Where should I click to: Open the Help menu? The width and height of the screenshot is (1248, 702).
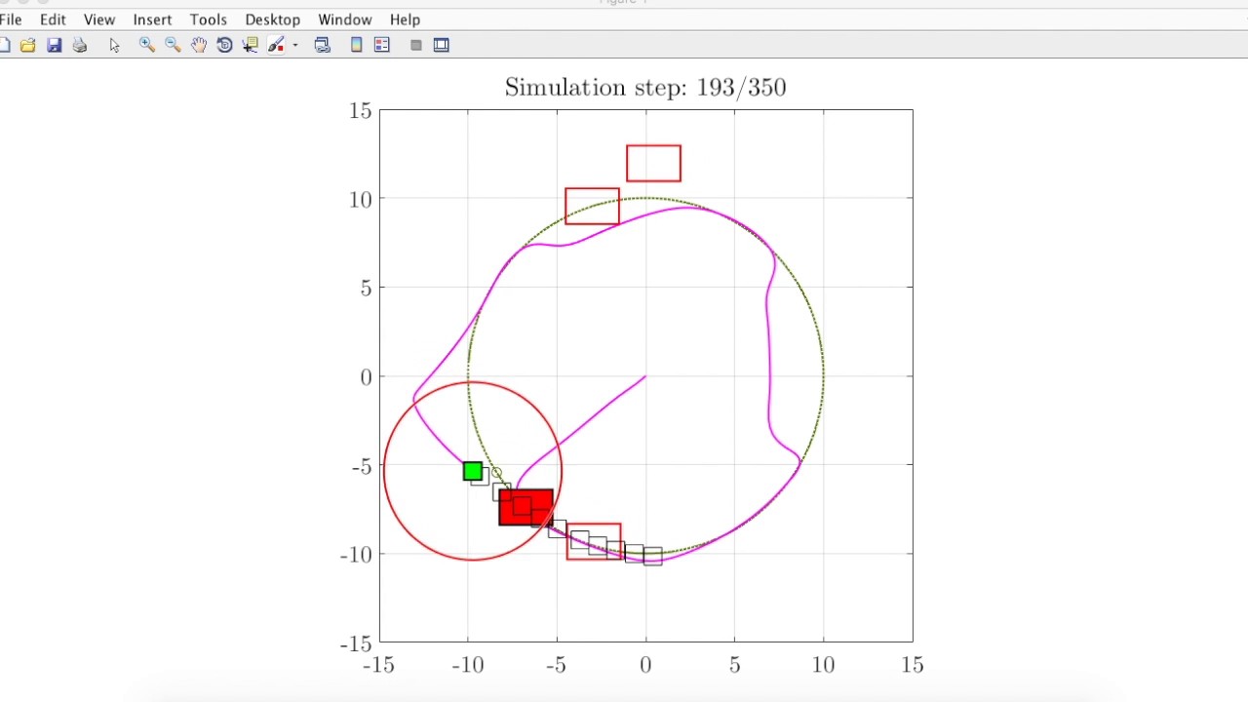(405, 19)
